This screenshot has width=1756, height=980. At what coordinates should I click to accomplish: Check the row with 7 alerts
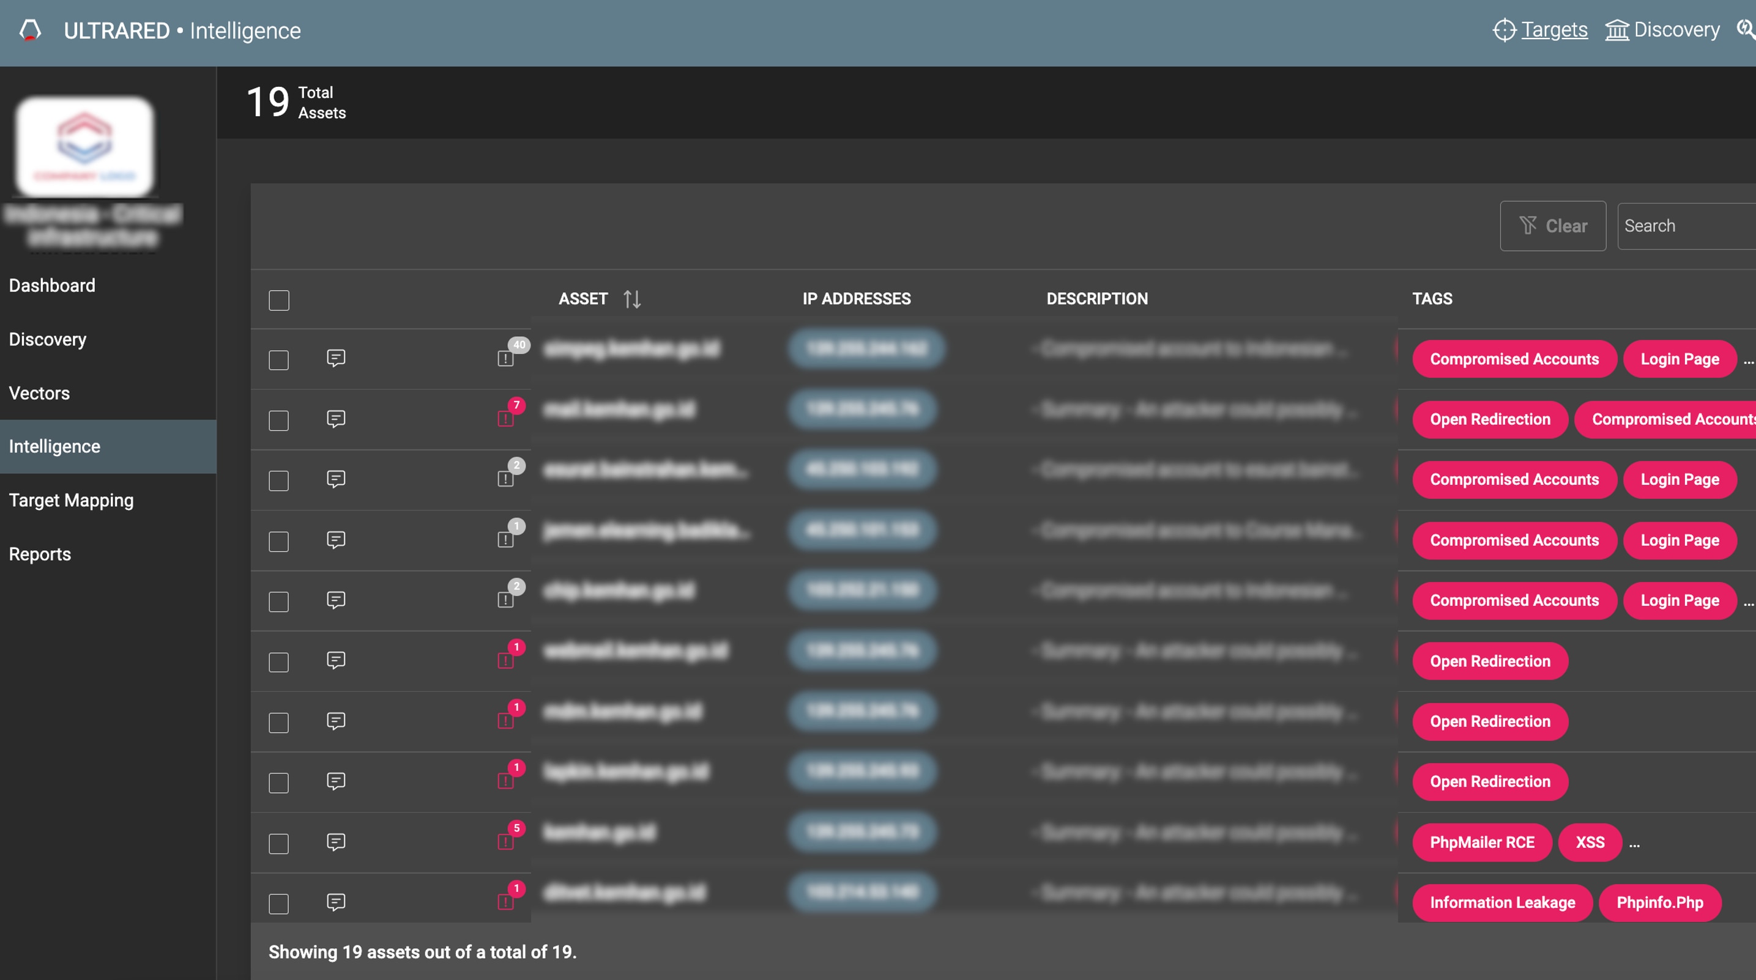coord(279,420)
